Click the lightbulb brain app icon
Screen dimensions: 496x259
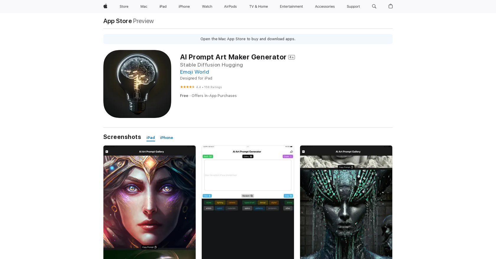pyautogui.click(x=137, y=84)
